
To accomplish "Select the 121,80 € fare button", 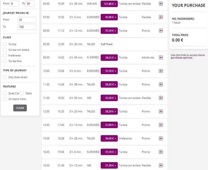I will (x=109, y=4).
